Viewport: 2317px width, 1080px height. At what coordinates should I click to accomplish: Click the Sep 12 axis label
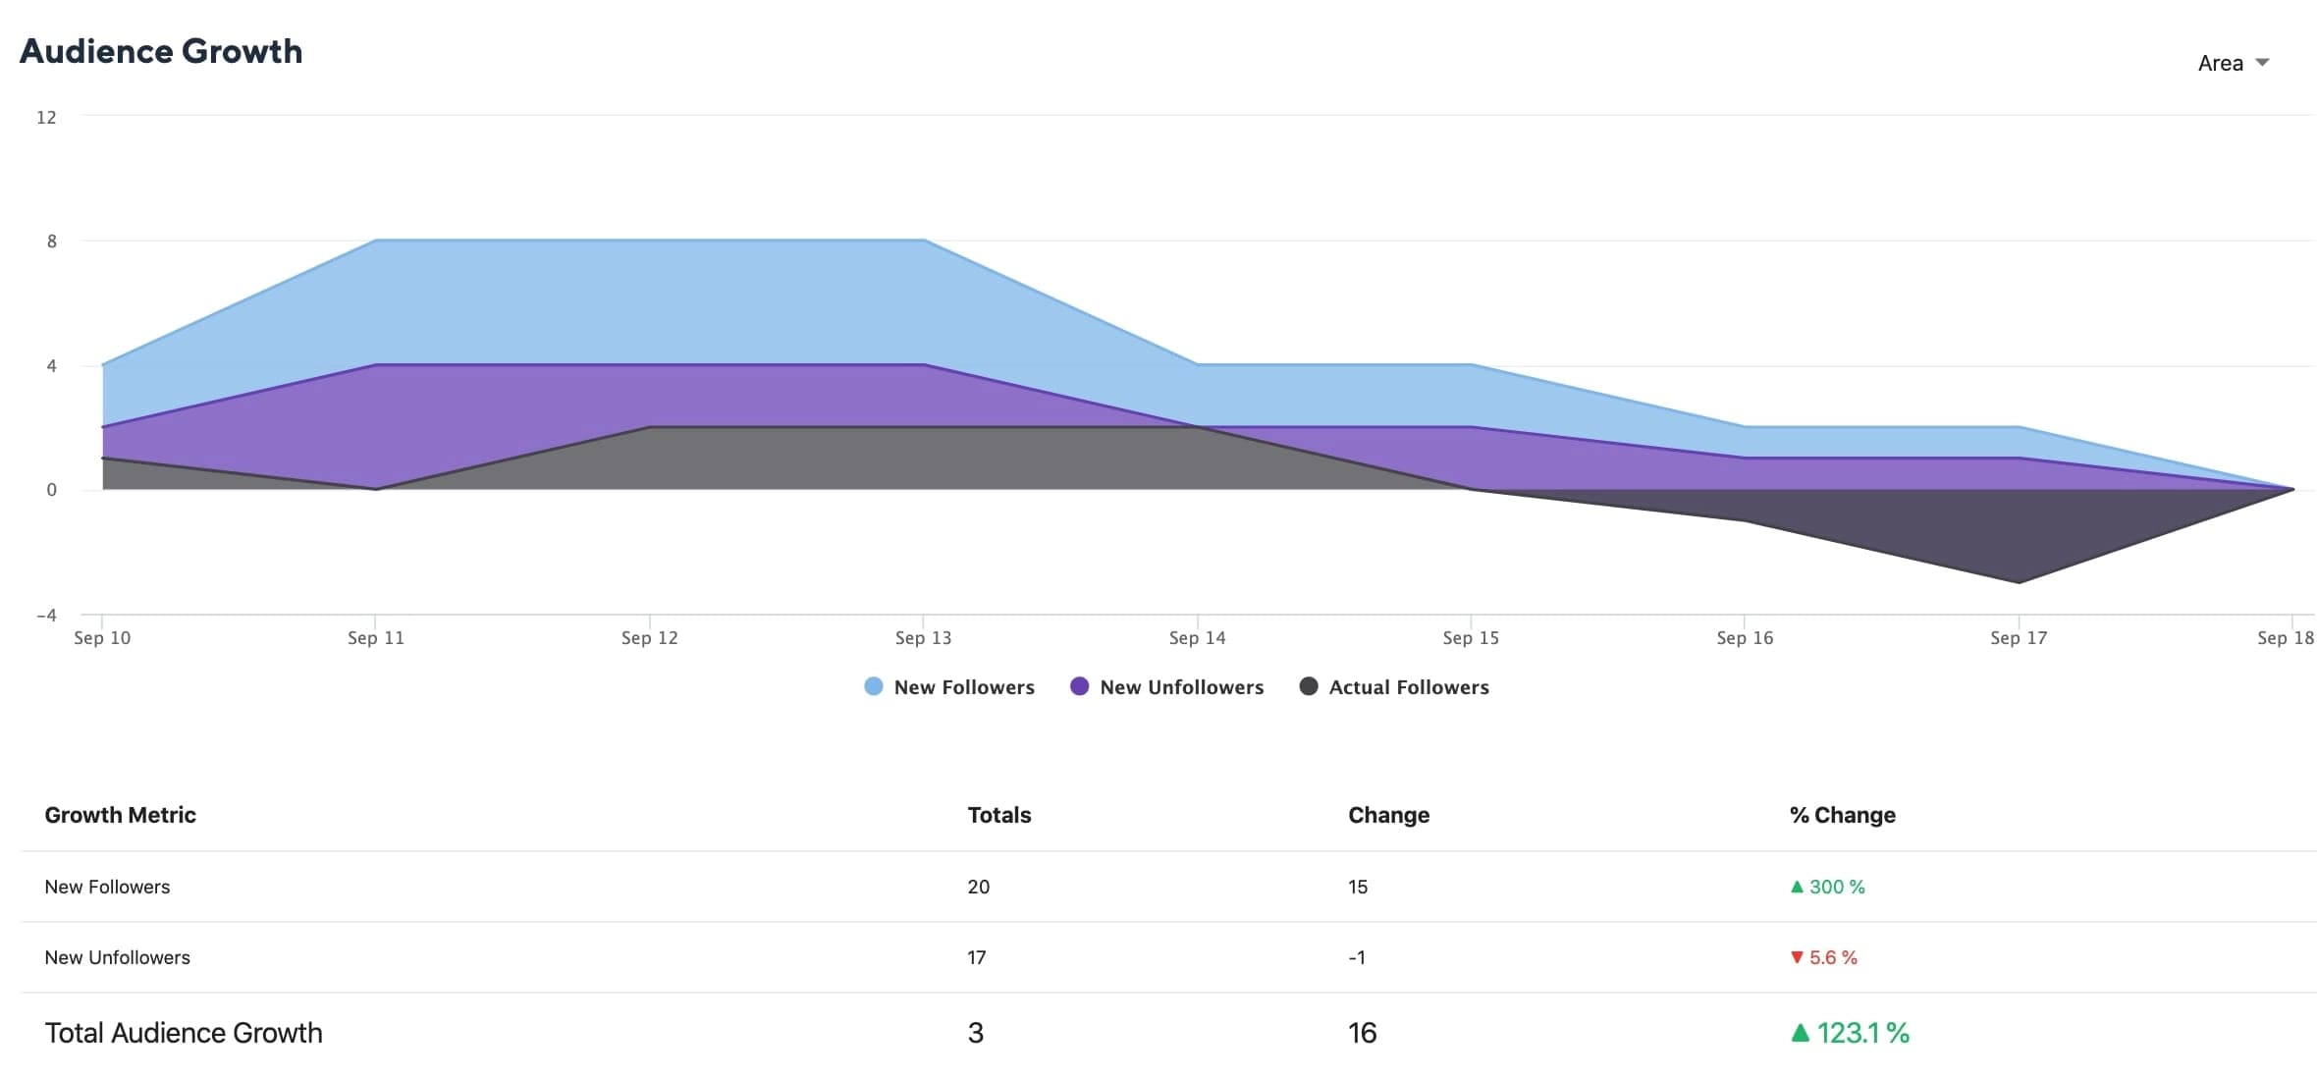650,638
